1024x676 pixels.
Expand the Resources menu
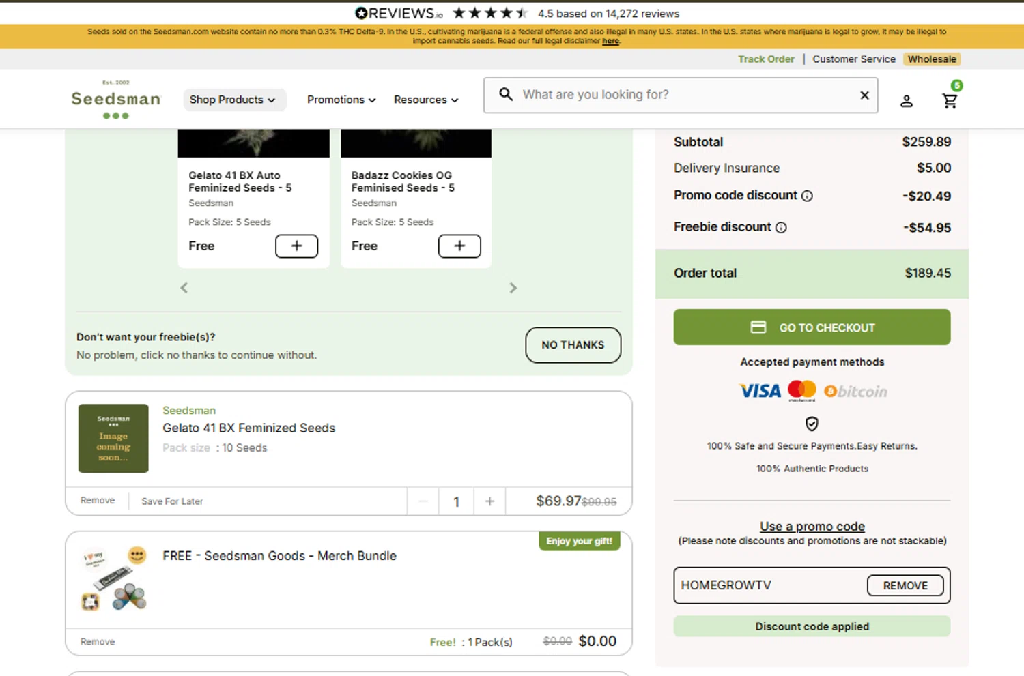point(426,100)
